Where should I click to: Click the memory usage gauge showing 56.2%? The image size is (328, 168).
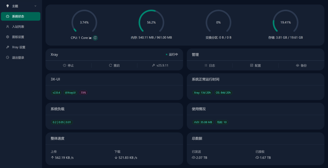tap(151, 22)
